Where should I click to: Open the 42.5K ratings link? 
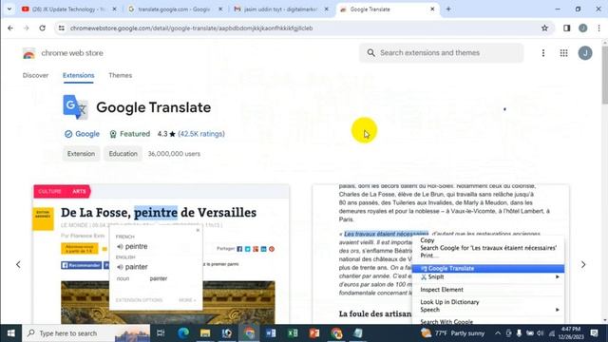coord(201,134)
